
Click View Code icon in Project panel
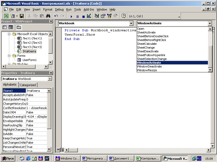click(5, 27)
